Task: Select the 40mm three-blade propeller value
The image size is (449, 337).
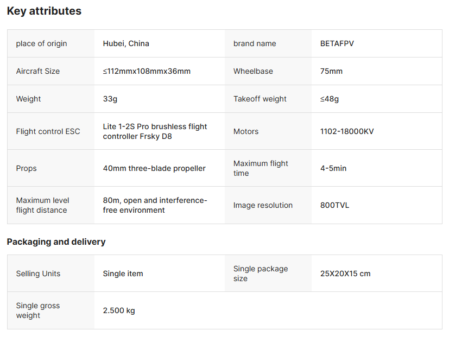Action: [154, 168]
